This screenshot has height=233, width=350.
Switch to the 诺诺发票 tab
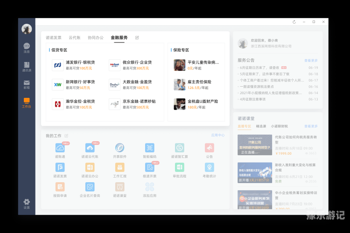pos(54,38)
